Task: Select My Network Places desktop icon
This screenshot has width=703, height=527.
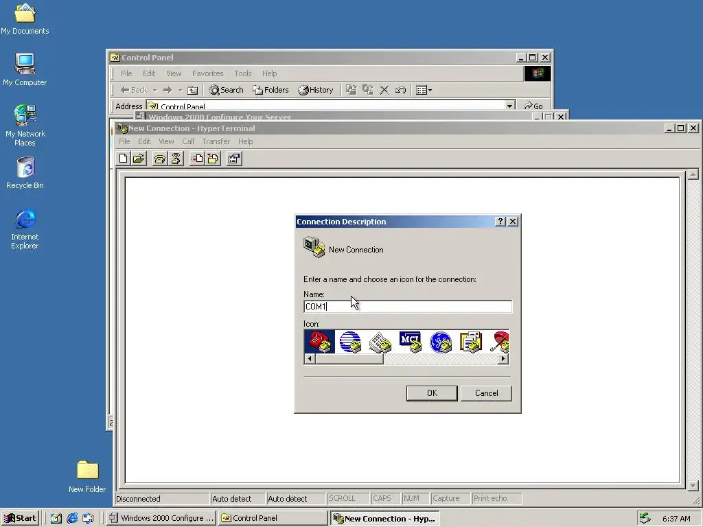Action: [x=25, y=126]
